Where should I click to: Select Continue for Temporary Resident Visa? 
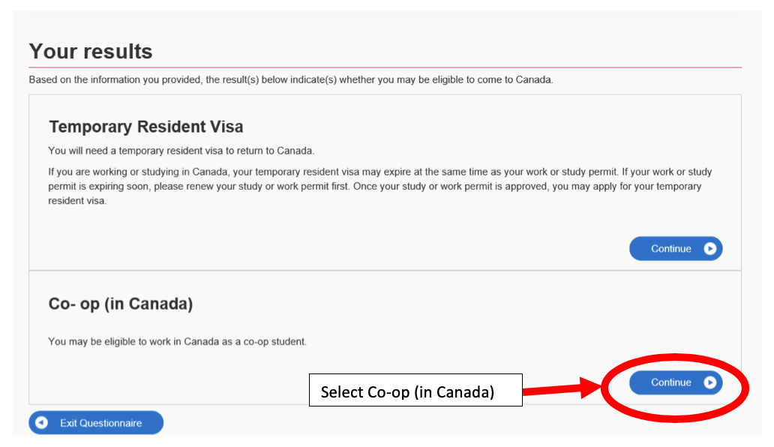(x=675, y=248)
